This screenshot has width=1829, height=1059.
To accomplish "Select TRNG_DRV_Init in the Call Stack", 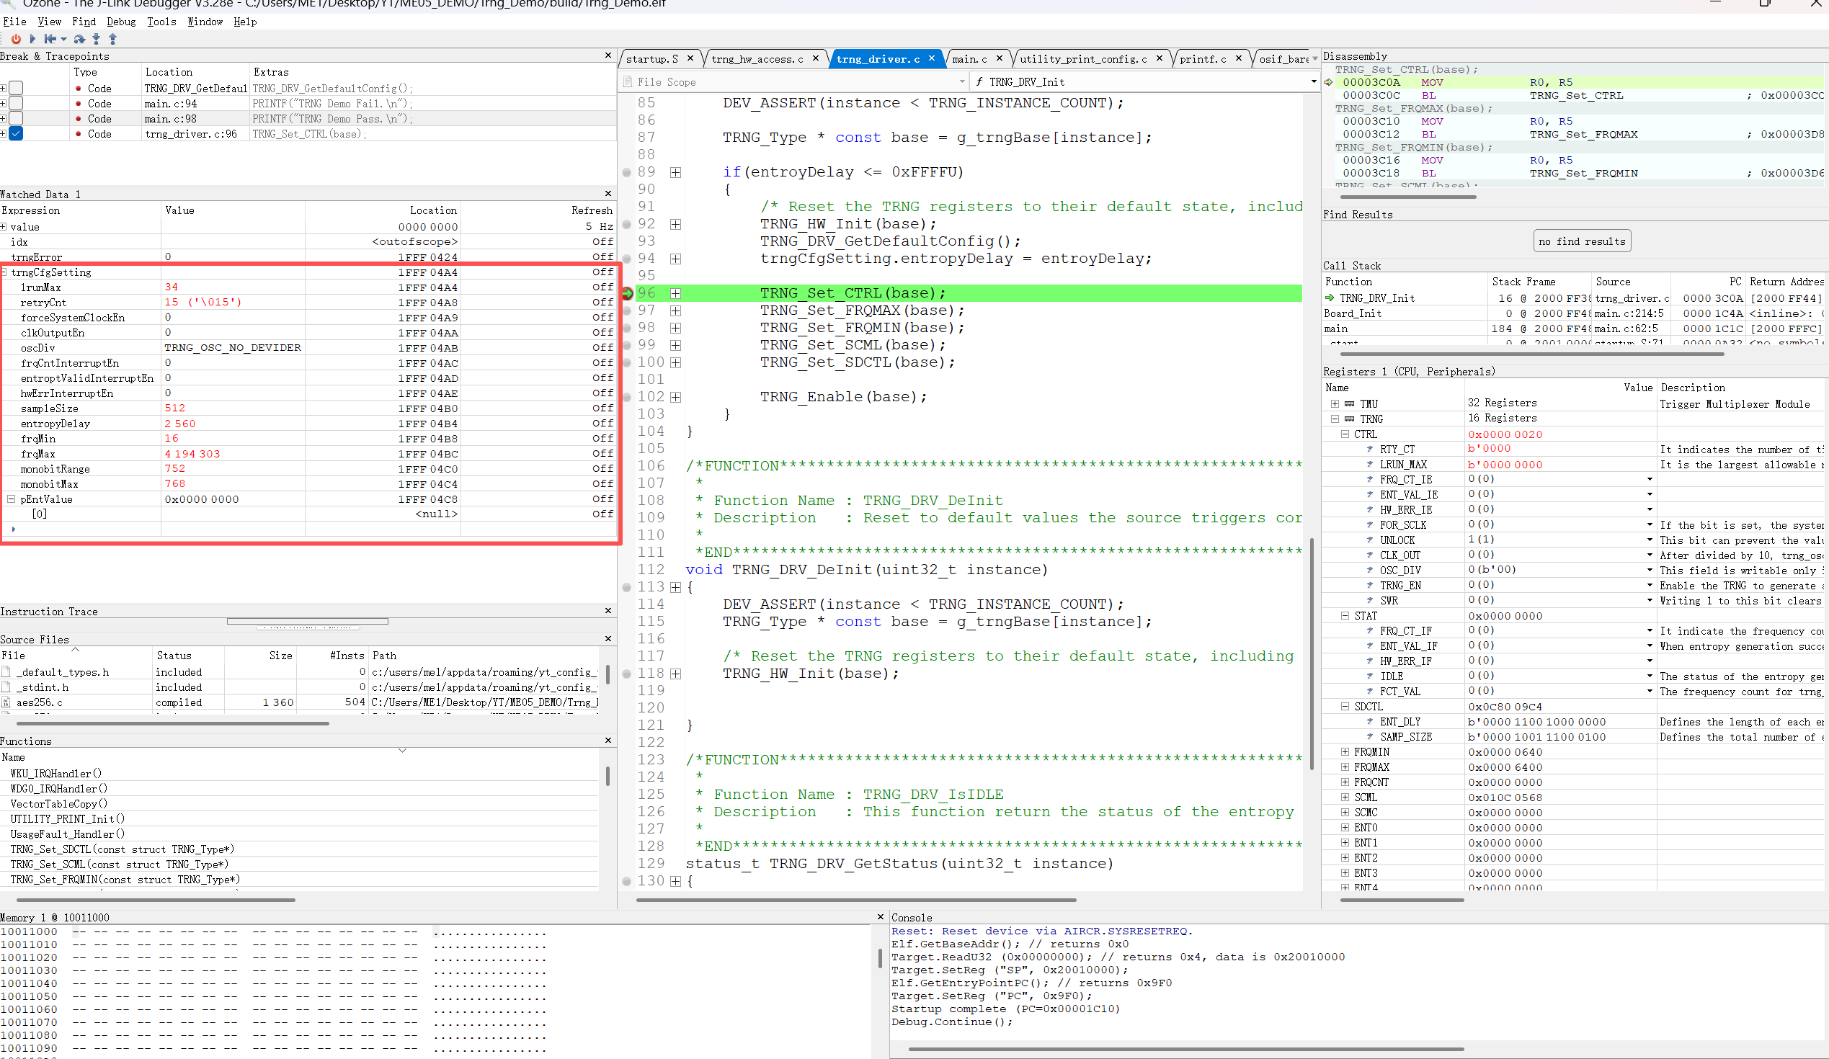I will click(1377, 298).
